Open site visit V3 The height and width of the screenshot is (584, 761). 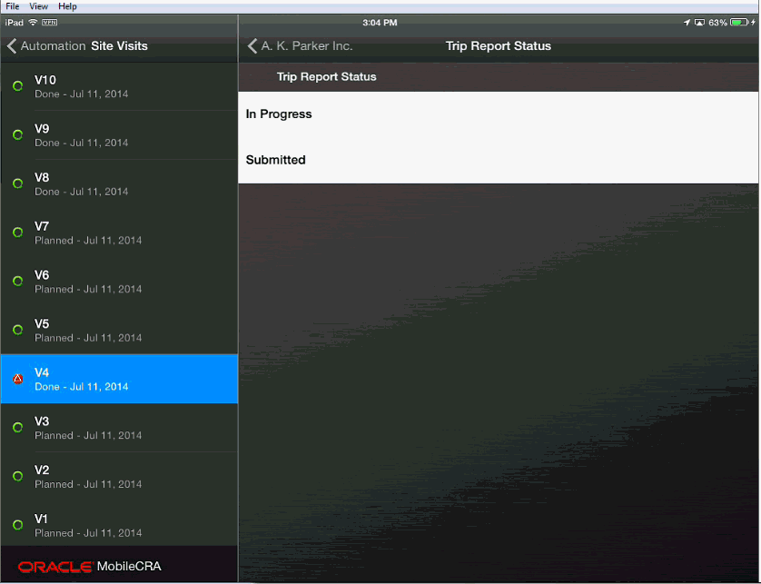pyautogui.click(x=119, y=428)
